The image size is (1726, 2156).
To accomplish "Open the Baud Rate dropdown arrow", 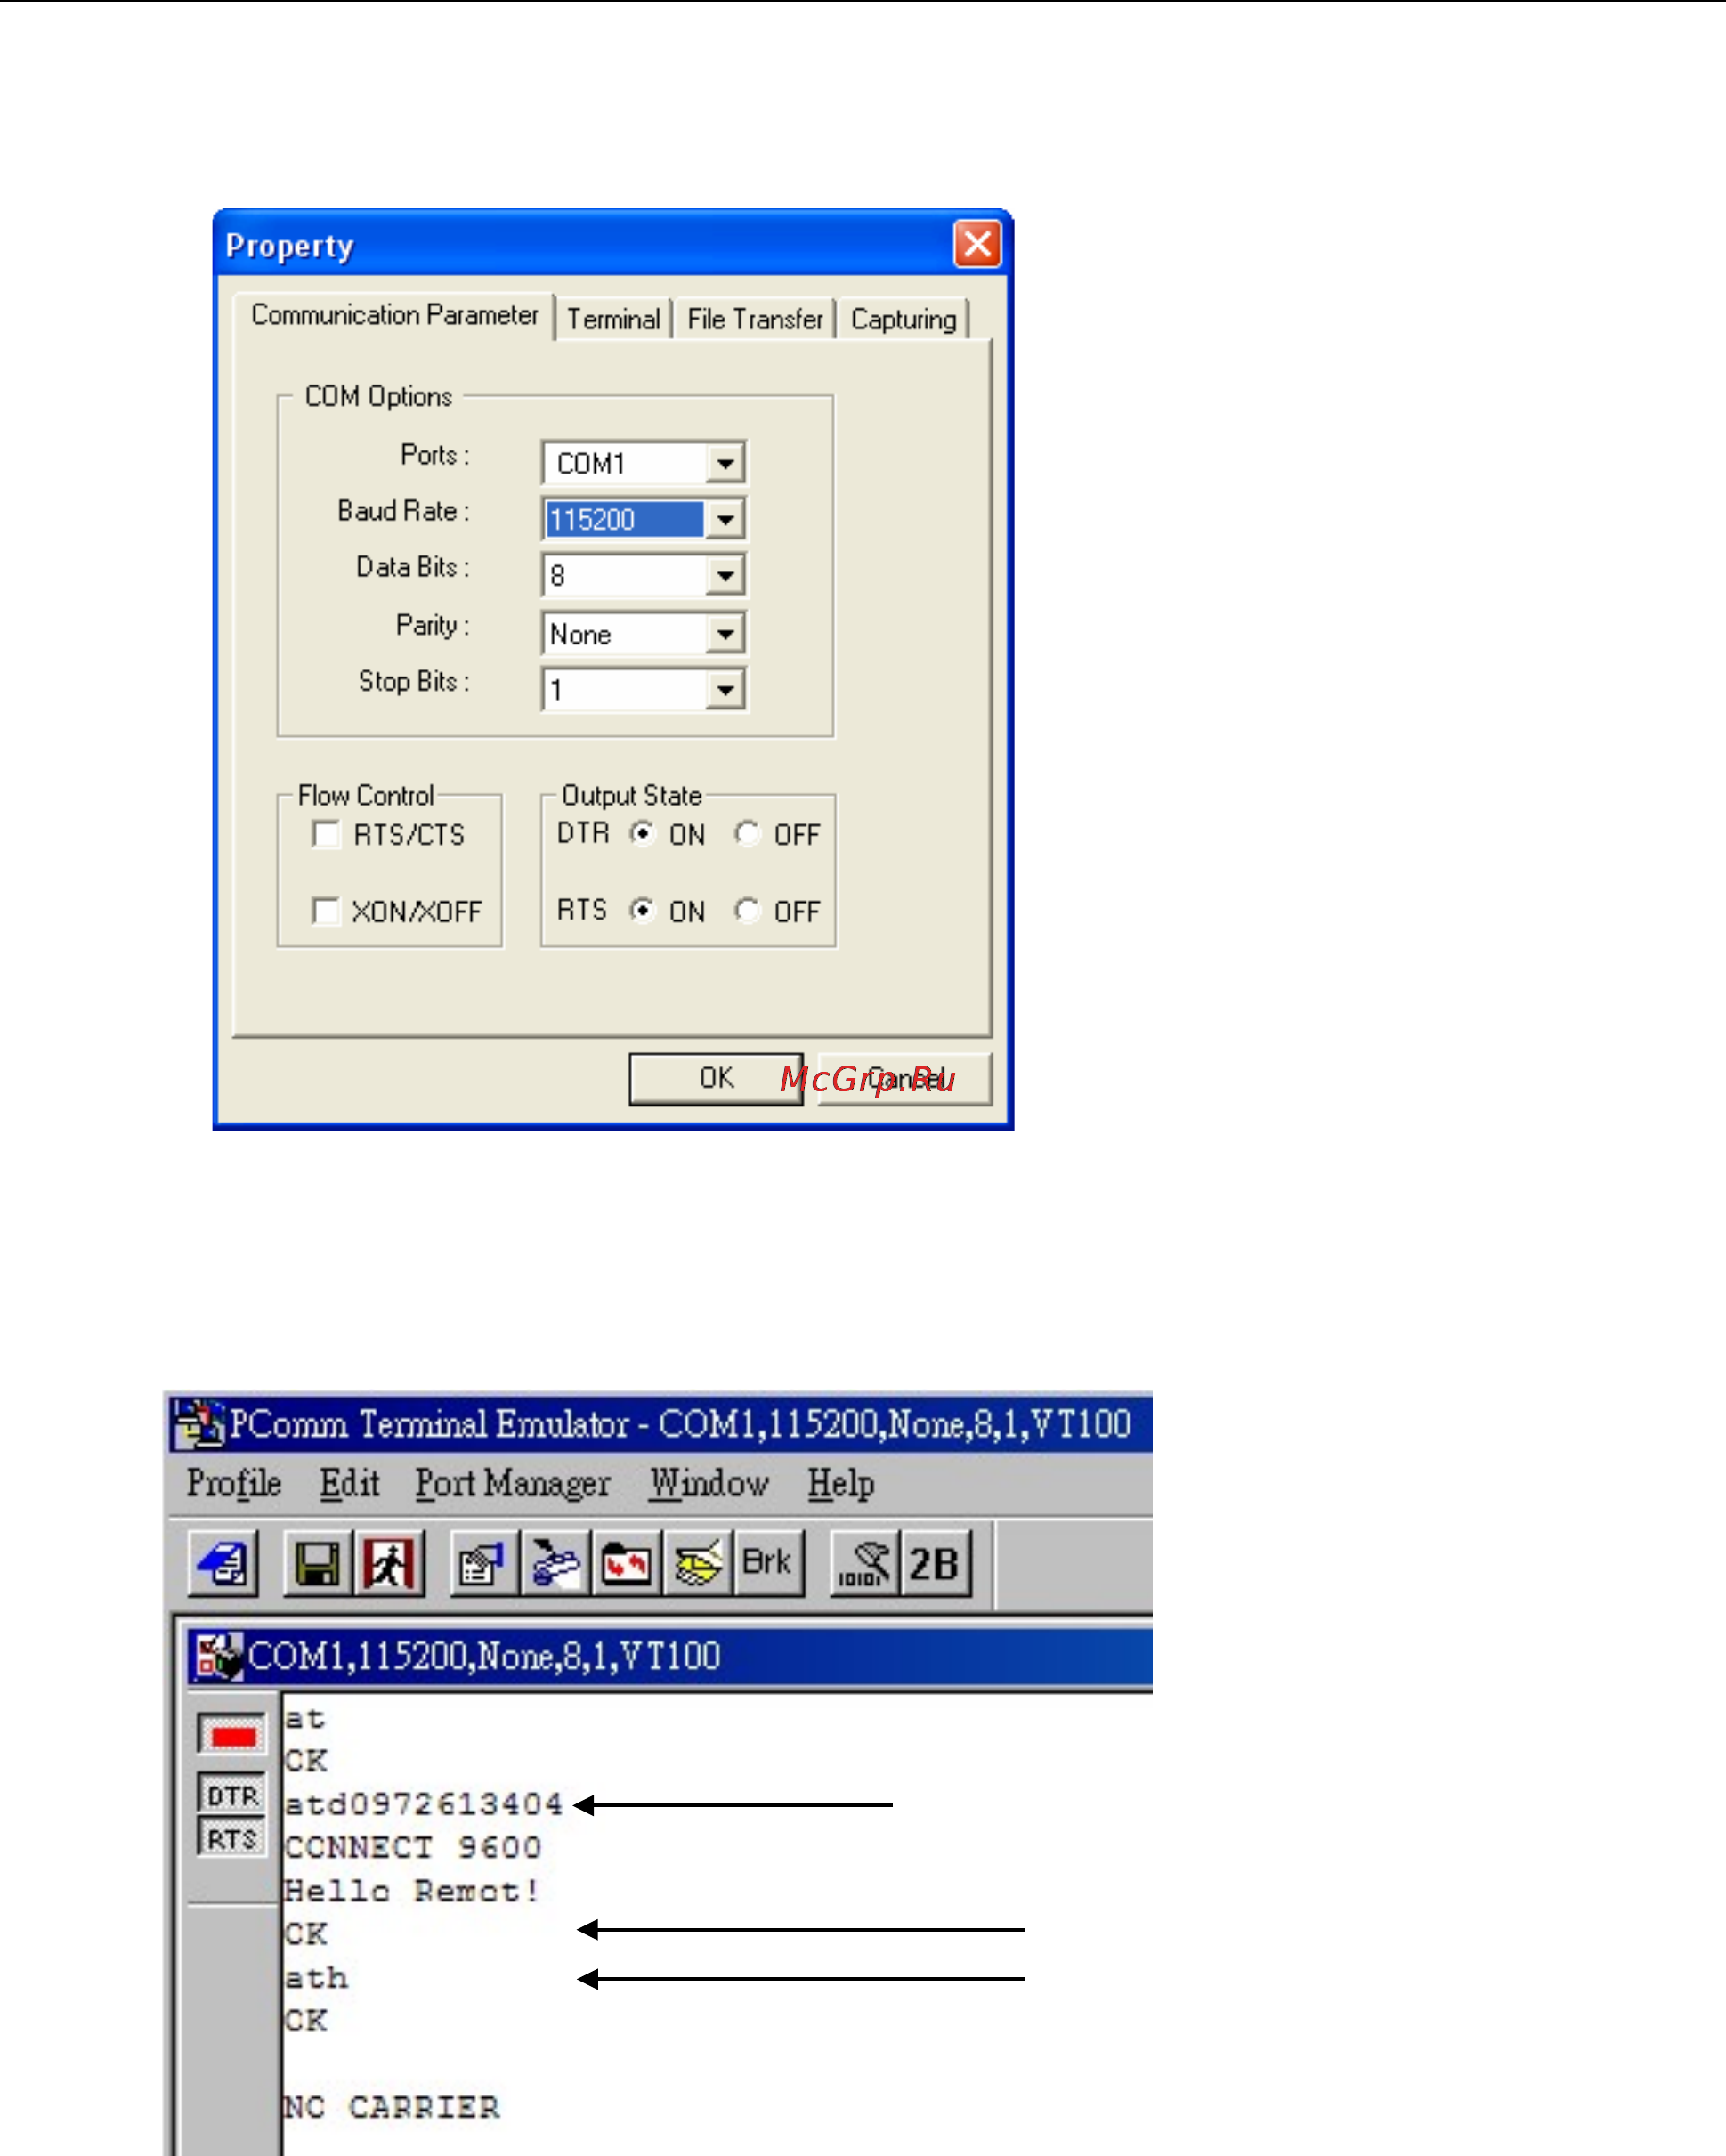I will click(x=725, y=519).
